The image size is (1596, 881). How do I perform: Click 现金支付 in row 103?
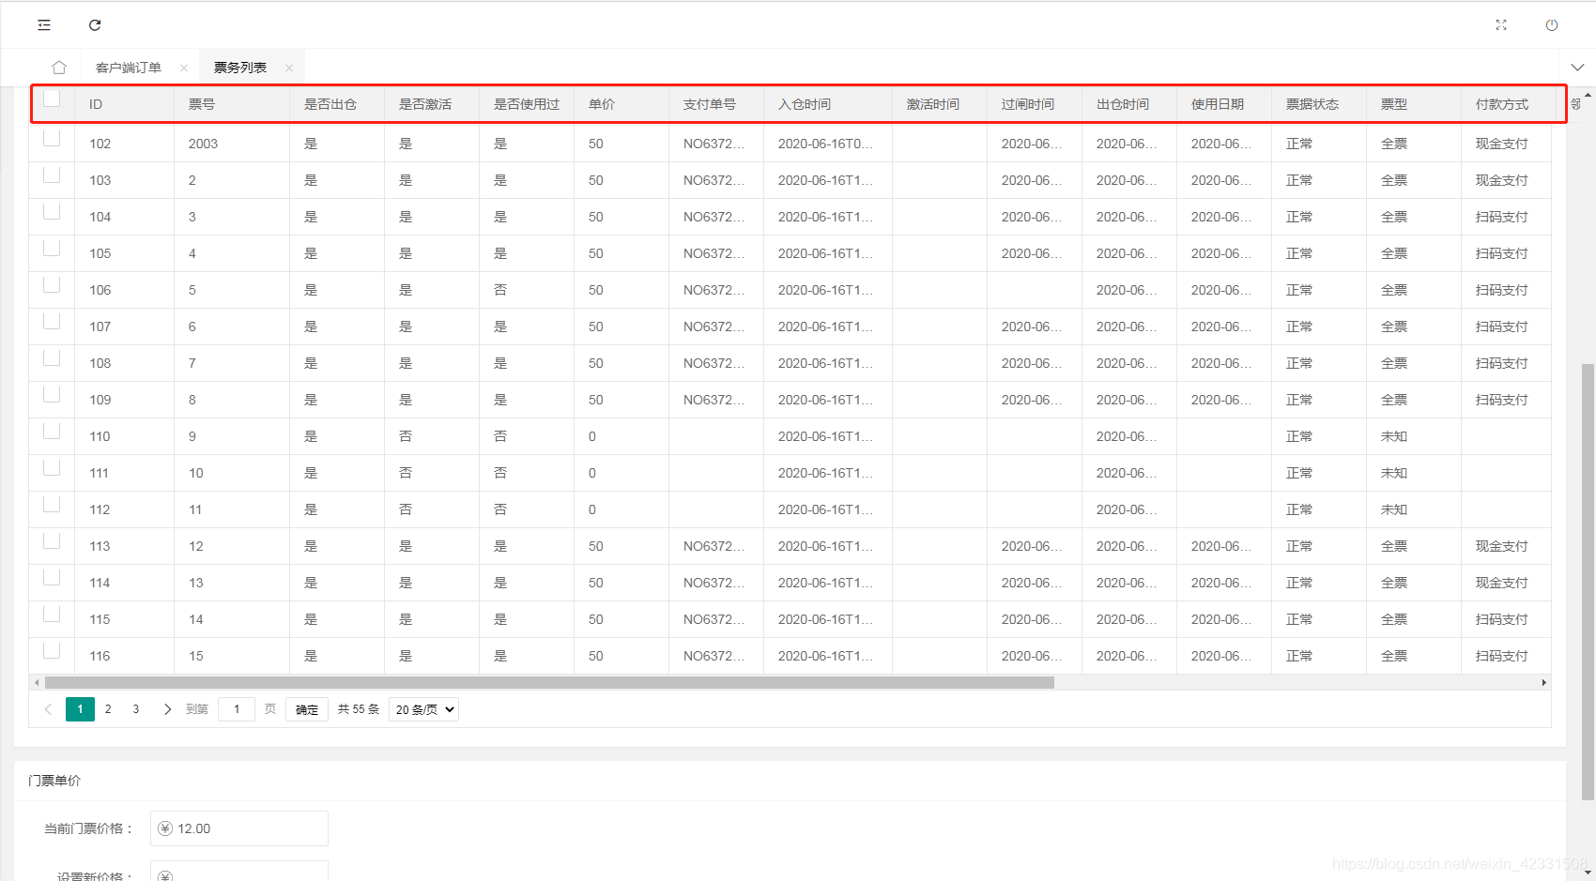point(1502,180)
